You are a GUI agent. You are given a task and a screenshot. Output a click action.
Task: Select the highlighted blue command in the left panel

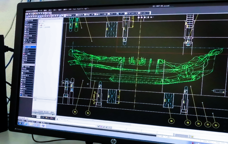pyautogui.click(x=30, y=46)
